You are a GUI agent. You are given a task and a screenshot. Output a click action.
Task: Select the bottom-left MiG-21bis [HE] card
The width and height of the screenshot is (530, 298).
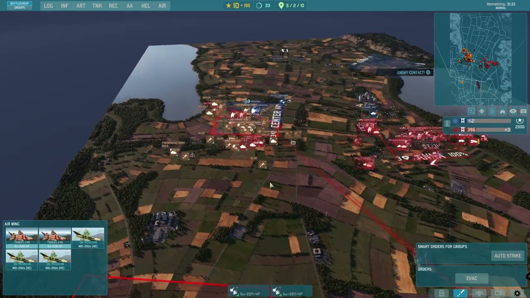click(x=22, y=260)
